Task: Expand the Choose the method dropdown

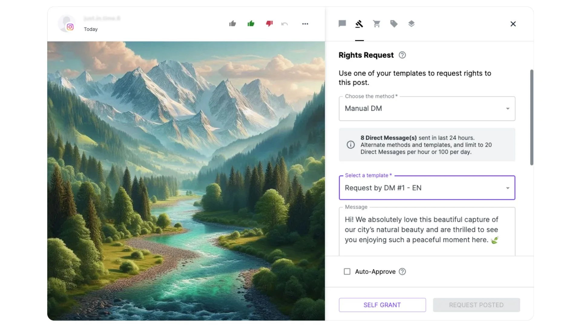Action: point(427,108)
